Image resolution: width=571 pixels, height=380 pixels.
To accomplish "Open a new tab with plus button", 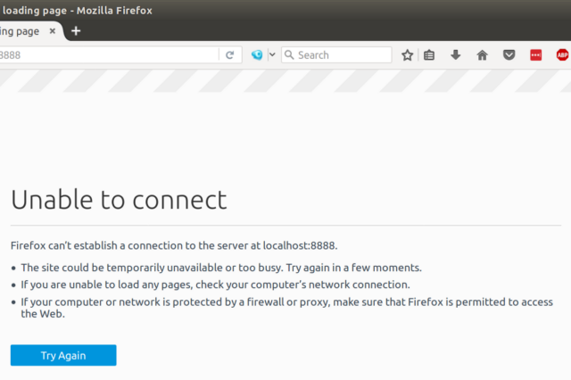I will point(76,31).
